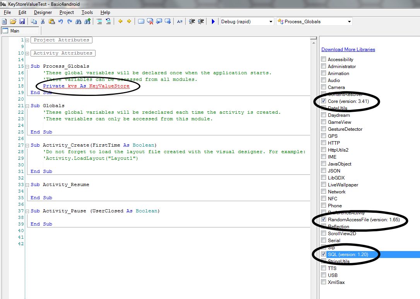Run the project with the blue play icon

click(213, 22)
